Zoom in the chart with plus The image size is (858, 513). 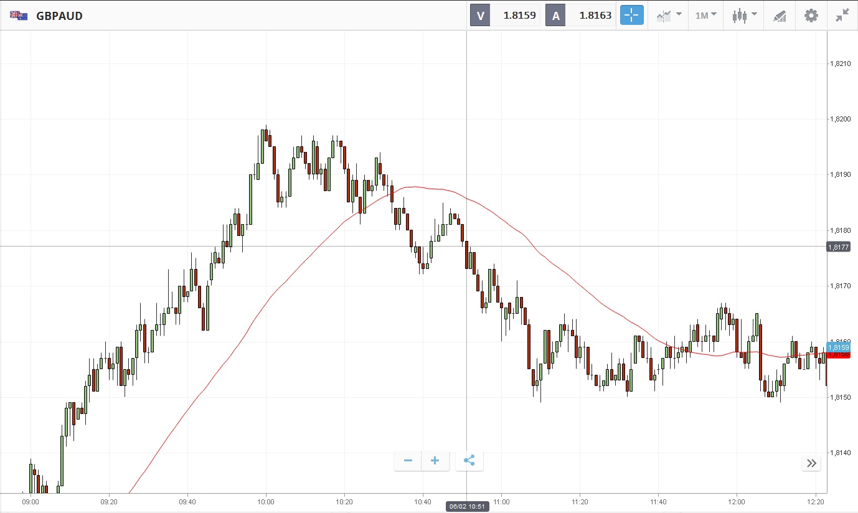point(435,461)
